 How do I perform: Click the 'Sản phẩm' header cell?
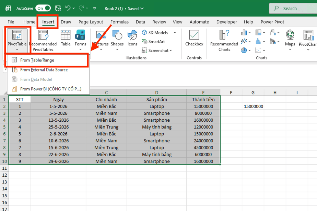[156, 99]
